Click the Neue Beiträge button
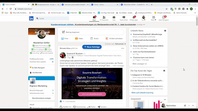The width and height of the screenshot is (198, 111). point(92,47)
